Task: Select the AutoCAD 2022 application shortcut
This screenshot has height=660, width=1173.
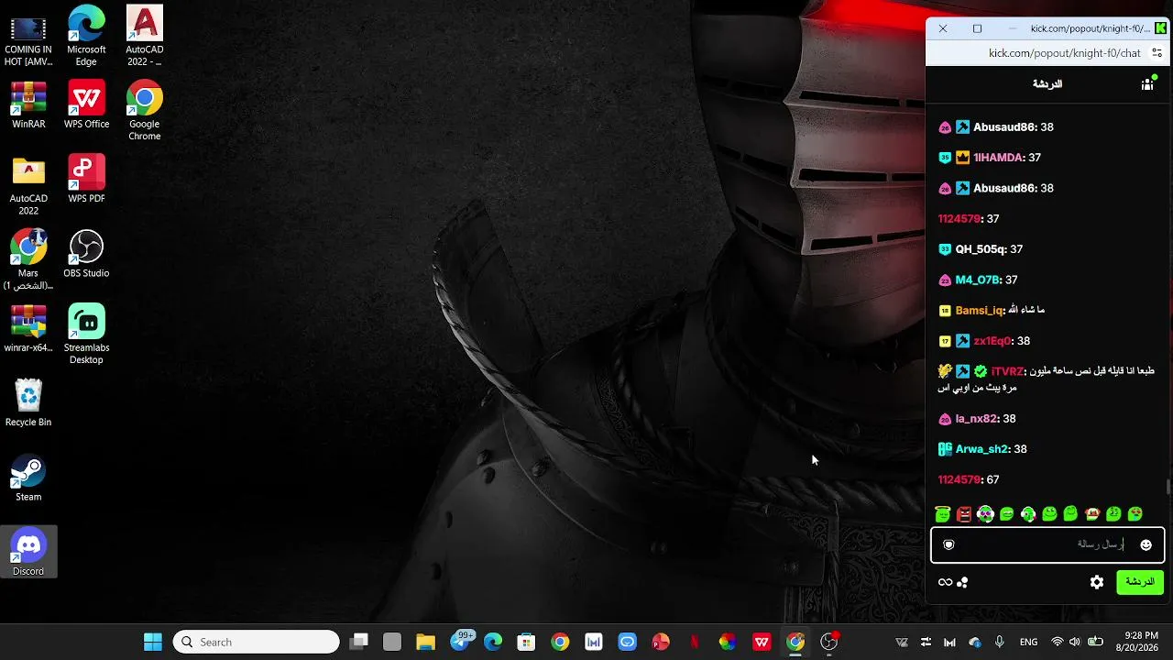Action: tap(144, 37)
